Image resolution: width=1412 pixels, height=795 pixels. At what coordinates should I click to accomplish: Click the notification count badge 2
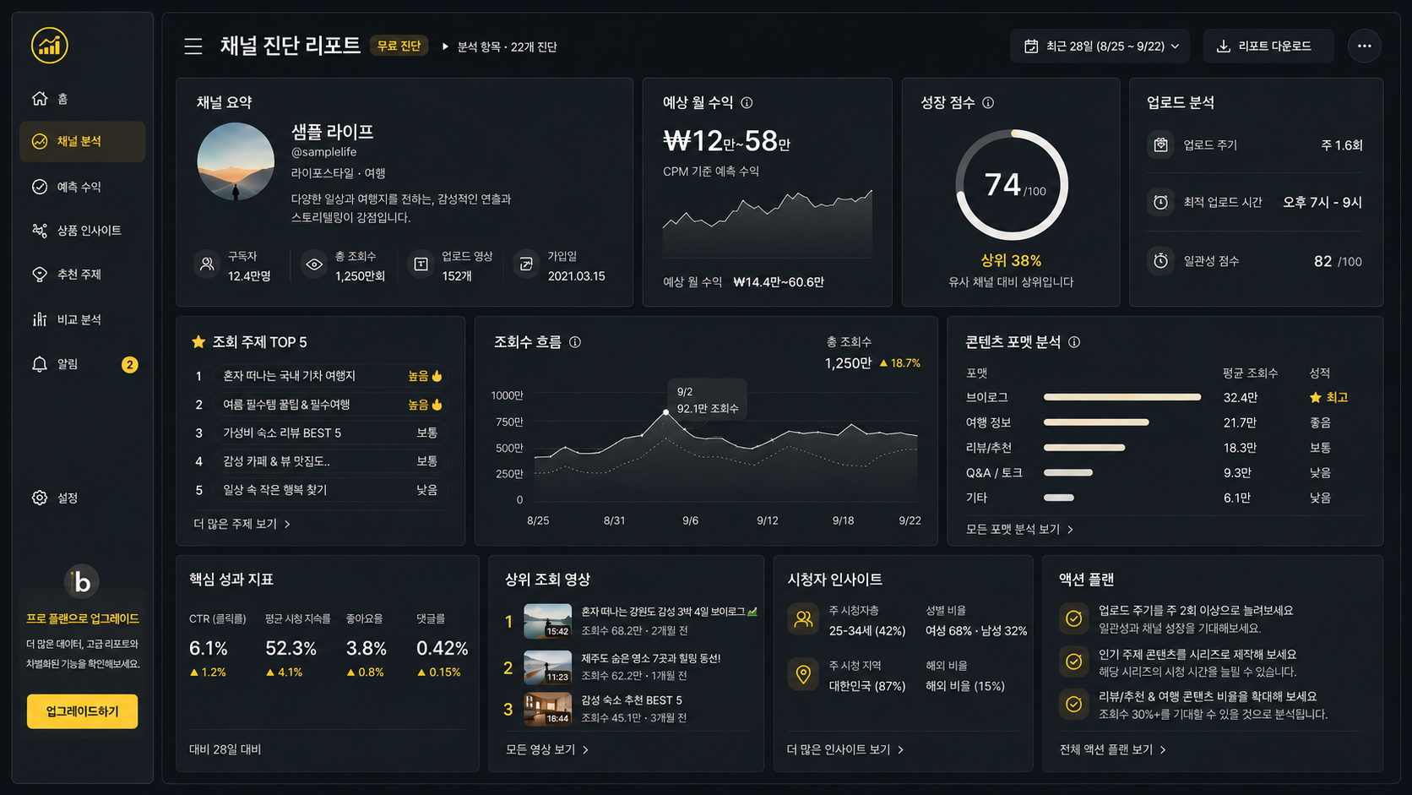click(129, 365)
